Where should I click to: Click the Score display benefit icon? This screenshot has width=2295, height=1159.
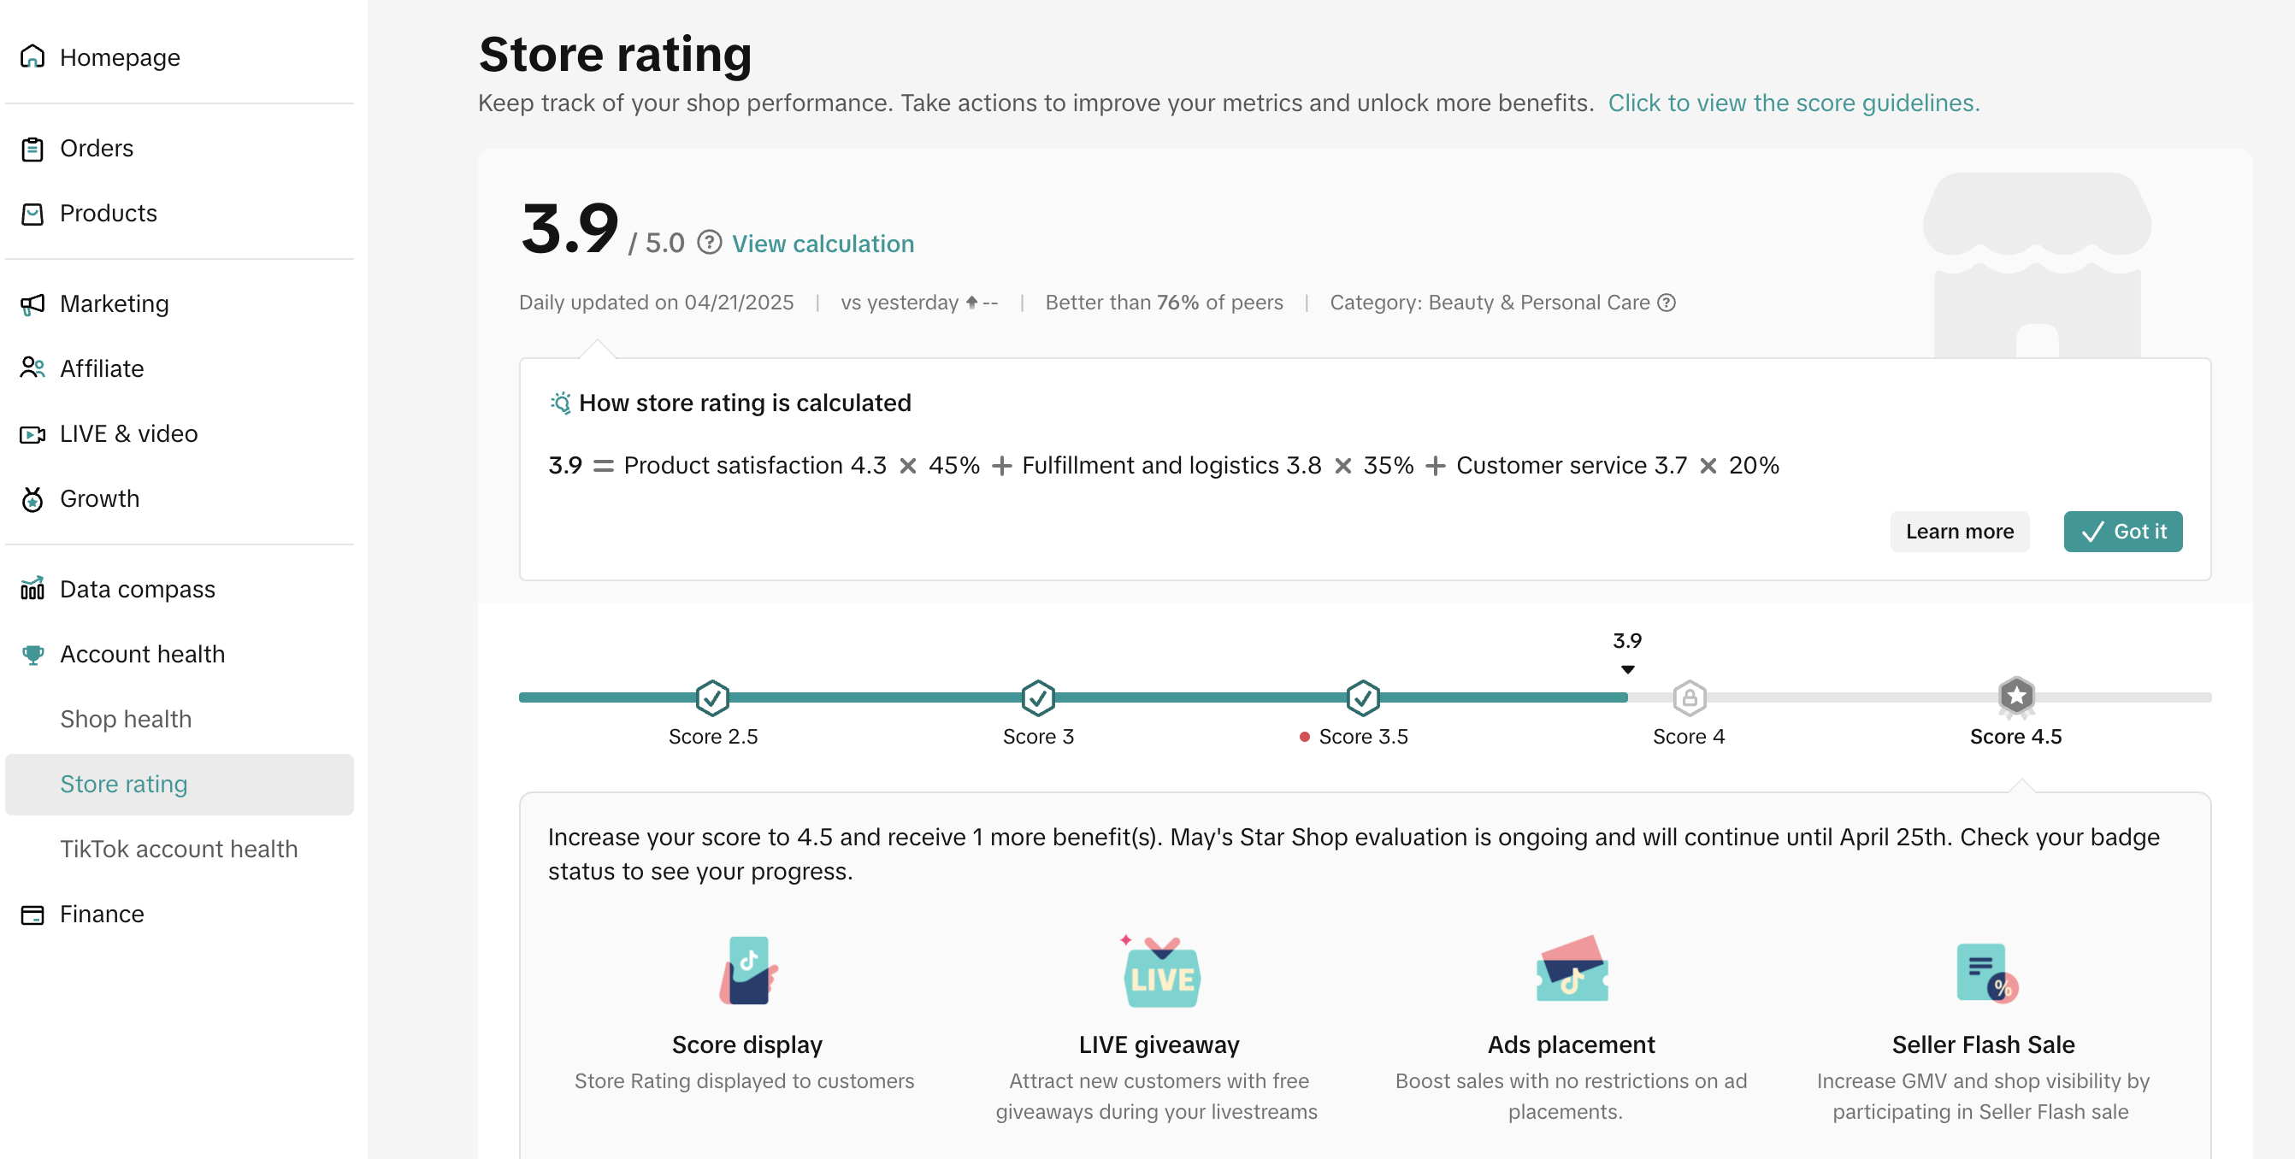tap(747, 971)
